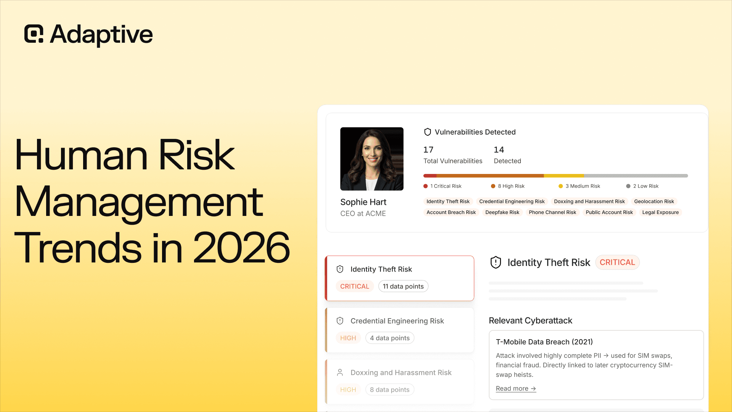Click the Identity Theft Risk tag
The width and height of the screenshot is (732, 412).
pyautogui.click(x=448, y=201)
